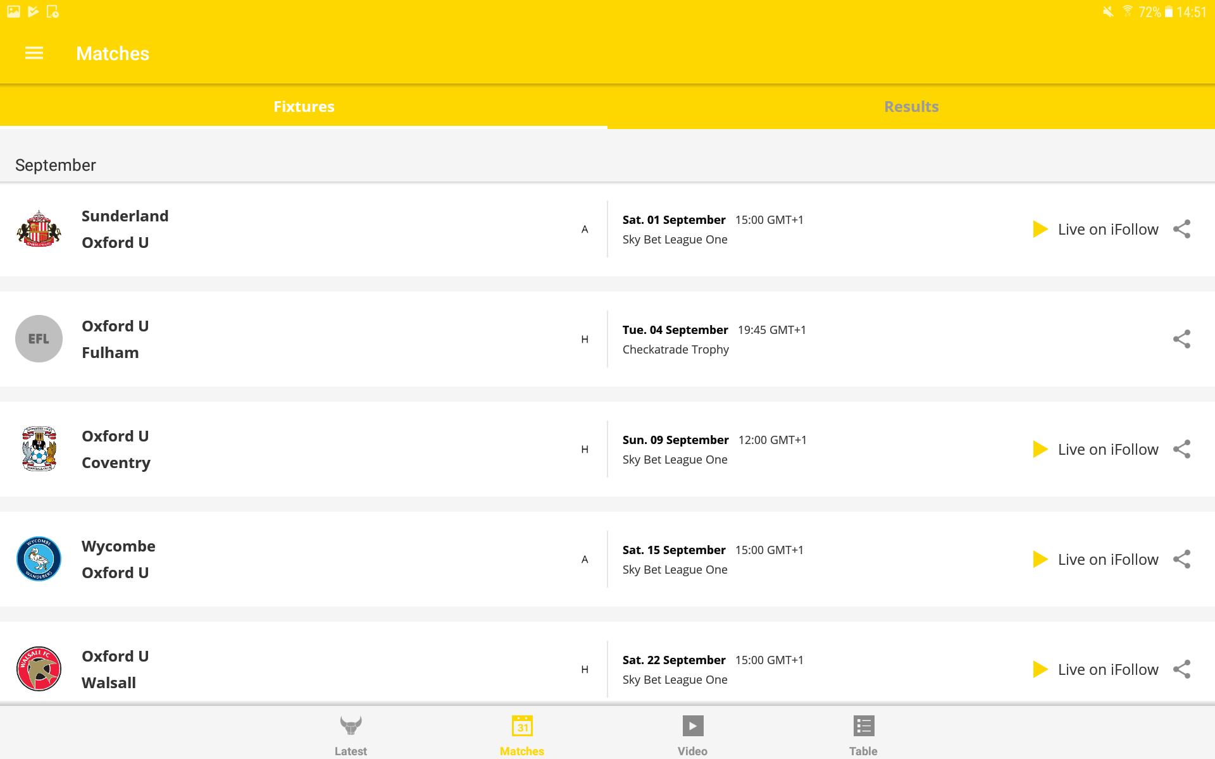1215x759 pixels.
Task: Open the hamburger navigation menu
Action: pyautogui.click(x=34, y=53)
